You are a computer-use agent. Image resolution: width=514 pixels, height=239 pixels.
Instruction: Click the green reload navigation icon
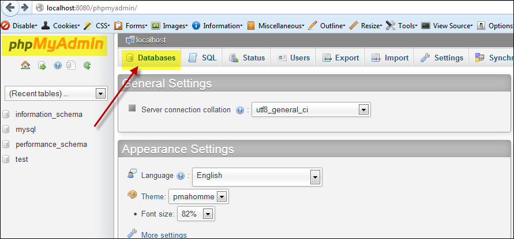tap(87, 66)
